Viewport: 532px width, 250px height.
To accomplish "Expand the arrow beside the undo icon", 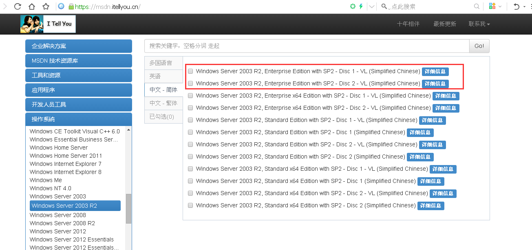I will pyautogui.click(x=525, y=7).
